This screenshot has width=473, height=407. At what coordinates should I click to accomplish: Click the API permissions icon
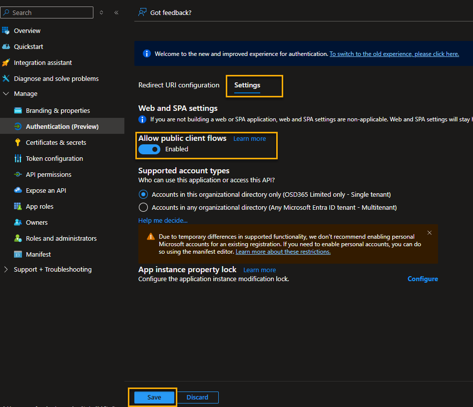18,174
